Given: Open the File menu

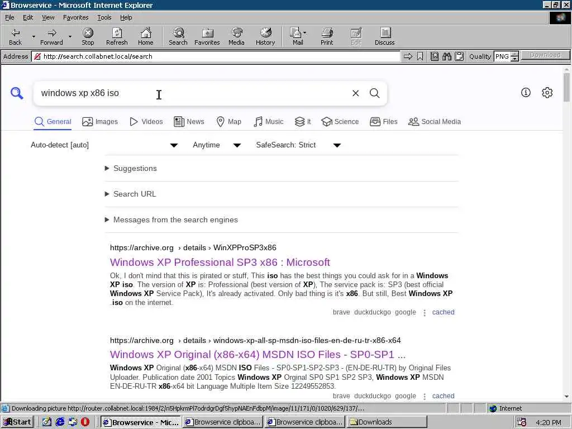Looking at the screenshot, I should coord(9,17).
